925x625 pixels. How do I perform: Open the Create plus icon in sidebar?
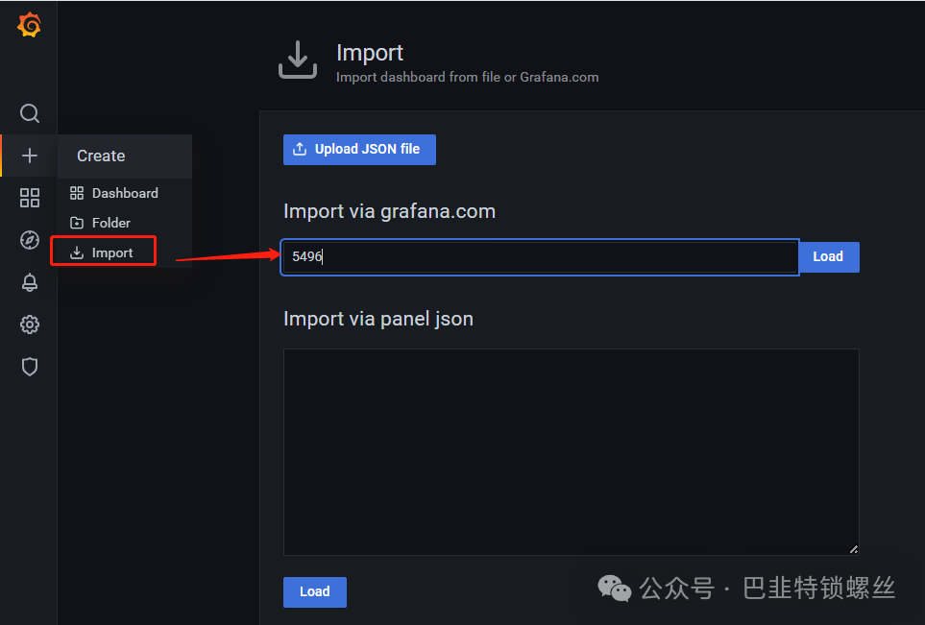(x=30, y=156)
